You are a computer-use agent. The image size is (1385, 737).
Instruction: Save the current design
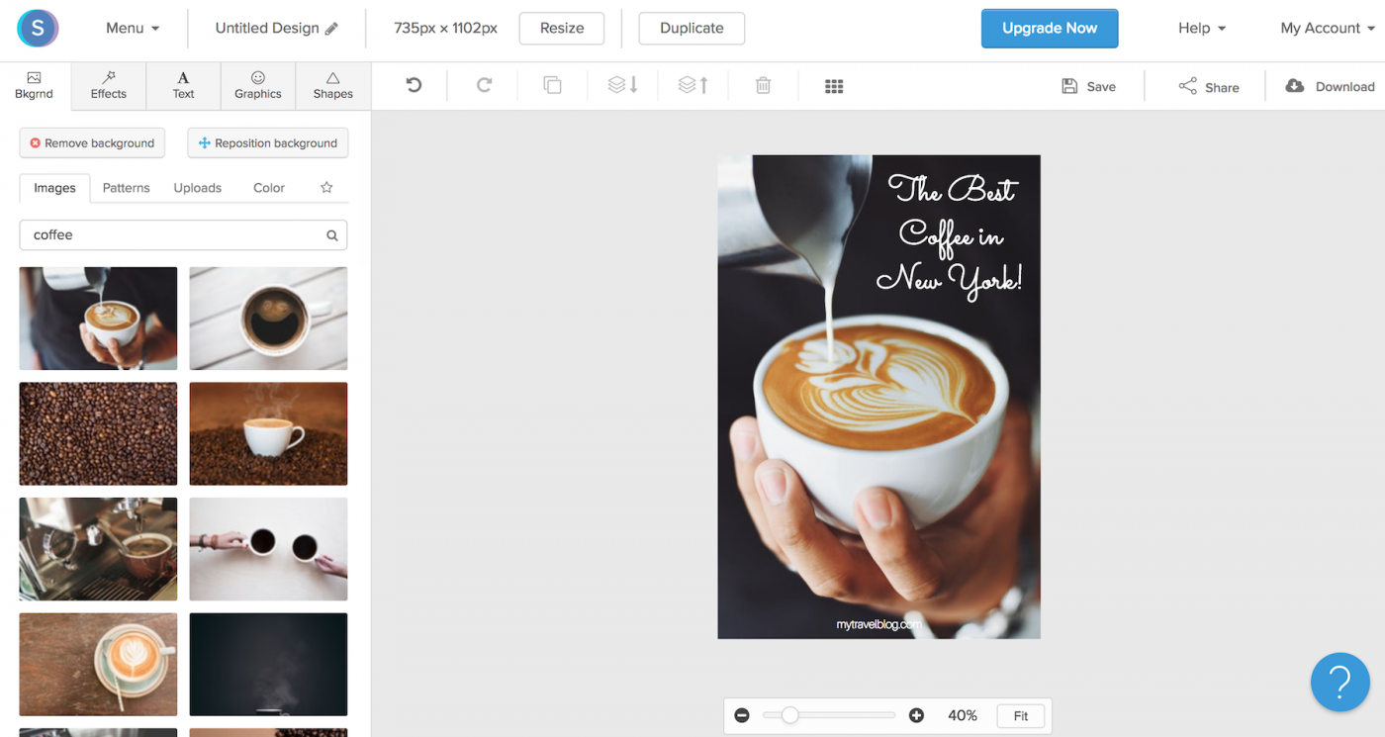tap(1088, 86)
